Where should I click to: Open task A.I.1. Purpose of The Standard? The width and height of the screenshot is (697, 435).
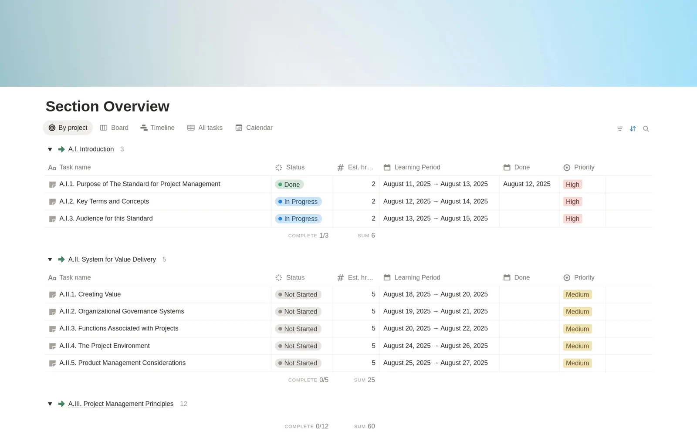[x=140, y=184]
